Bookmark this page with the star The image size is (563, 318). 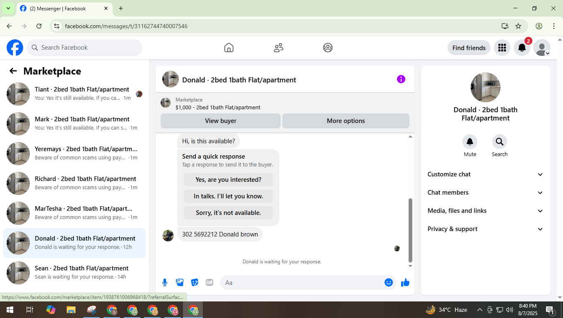(518, 26)
